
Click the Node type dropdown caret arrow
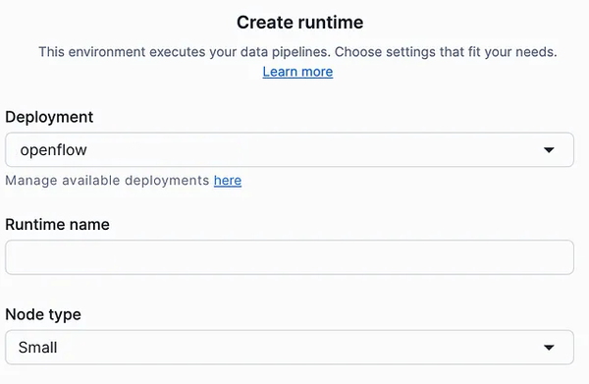pos(549,348)
